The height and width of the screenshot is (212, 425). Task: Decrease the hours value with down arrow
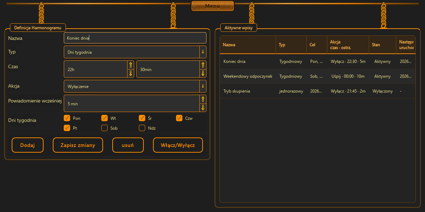point(131,73)
